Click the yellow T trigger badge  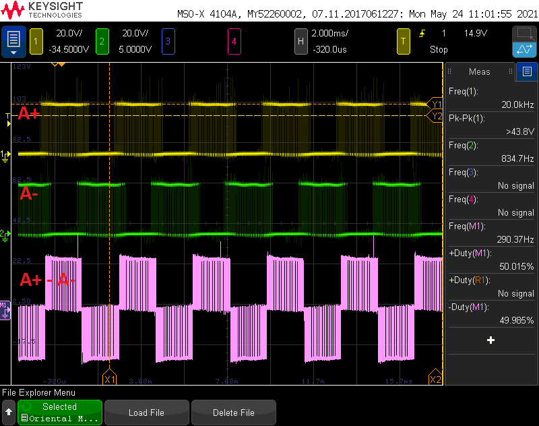tap(404, 42)
